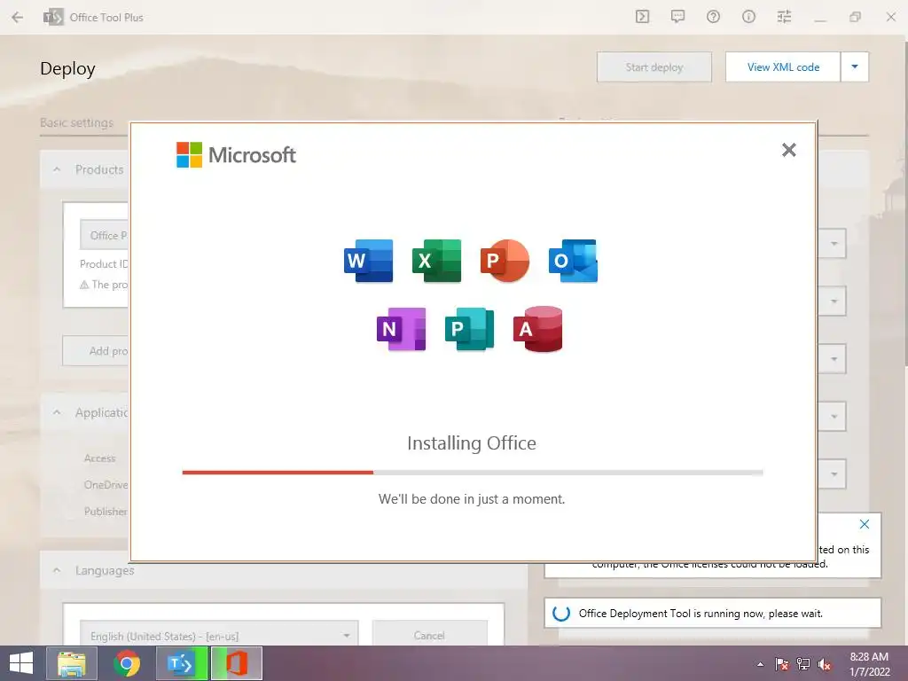Close the Installing Office dialog

(788, 150)
